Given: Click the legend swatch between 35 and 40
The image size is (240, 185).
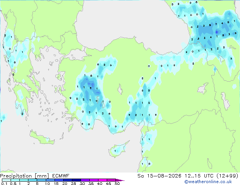Looking at the screenshot, I should click(x=94, y=180).
